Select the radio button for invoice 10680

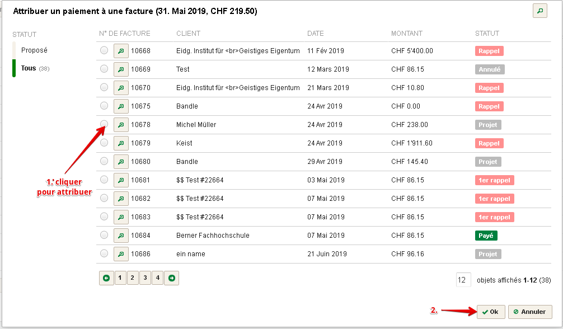pos(104,161)
